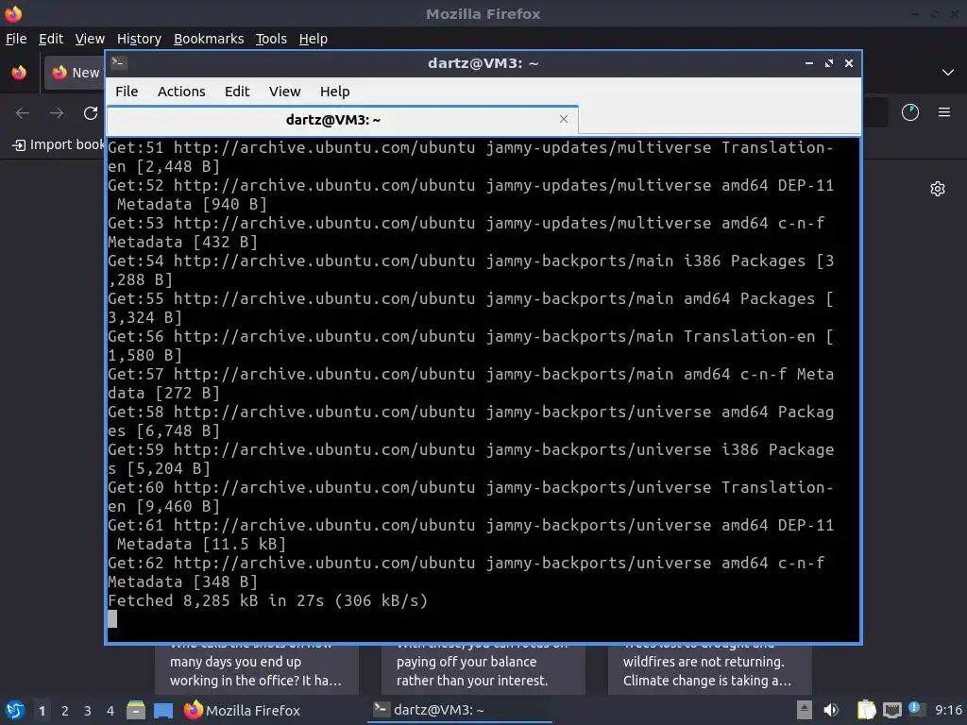
Task: Click the show desktop panel icon
Action: pos(163,711)
